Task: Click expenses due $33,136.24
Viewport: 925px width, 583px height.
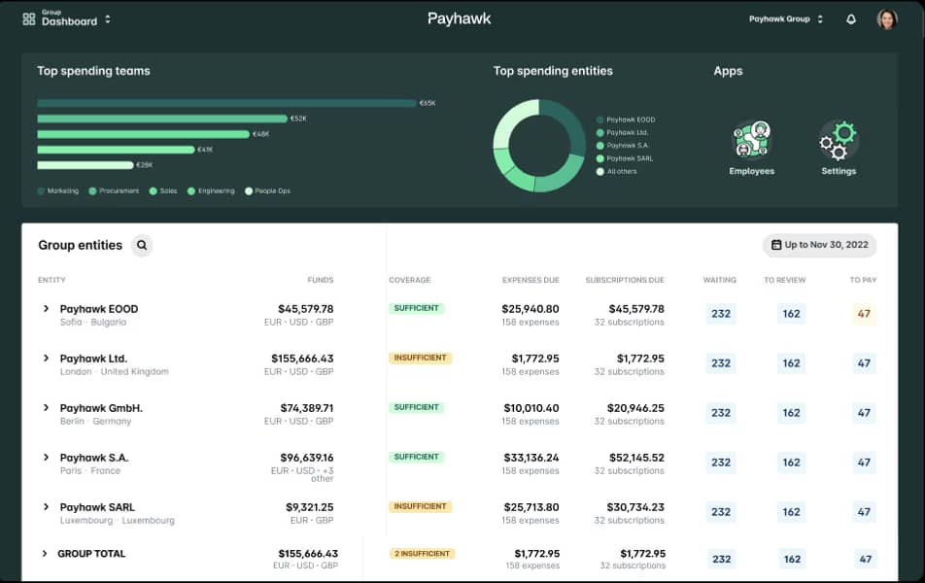Action: (531, 458)
